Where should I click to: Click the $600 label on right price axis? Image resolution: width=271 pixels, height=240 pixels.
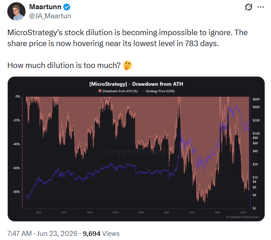coord(256,99)
